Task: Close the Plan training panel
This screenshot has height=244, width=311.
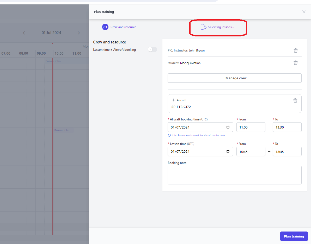Action: (304, 12)
